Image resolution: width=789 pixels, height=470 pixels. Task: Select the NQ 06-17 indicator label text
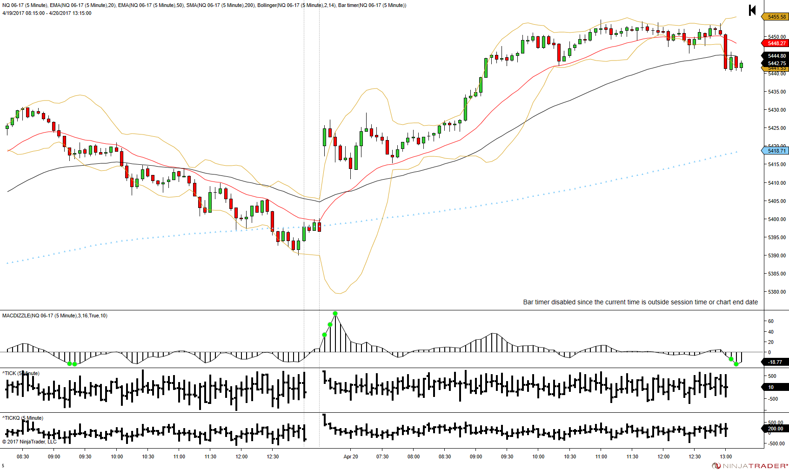tap(204, 5)
